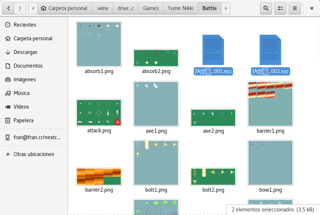
Task: Click the _001.xyz file name label
Action: tap(213, 71)
